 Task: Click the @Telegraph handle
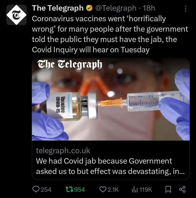click(x=116, y=8)
